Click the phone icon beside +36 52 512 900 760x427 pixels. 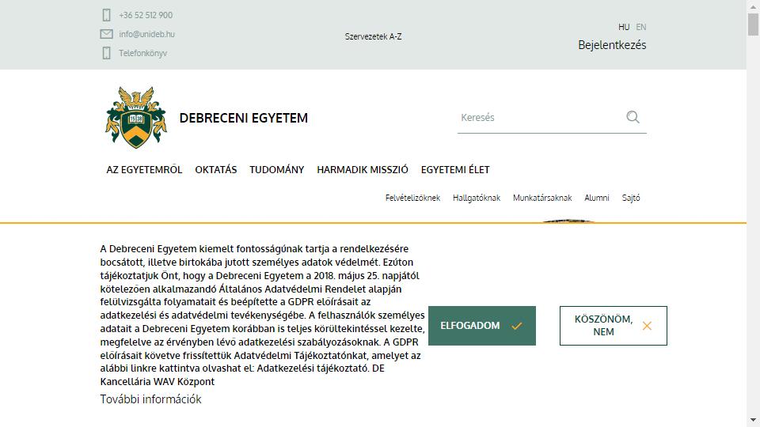tap(107, 15)
